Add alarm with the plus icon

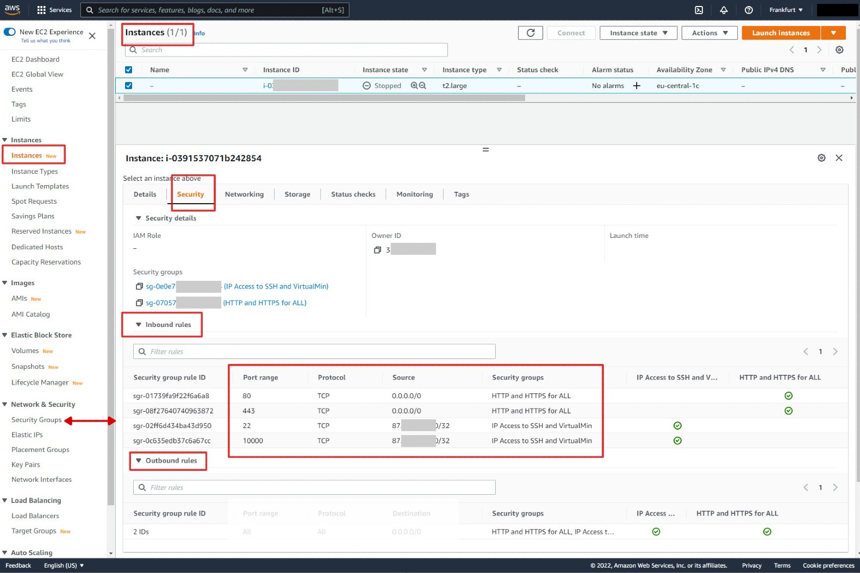(x=637, y=85)
